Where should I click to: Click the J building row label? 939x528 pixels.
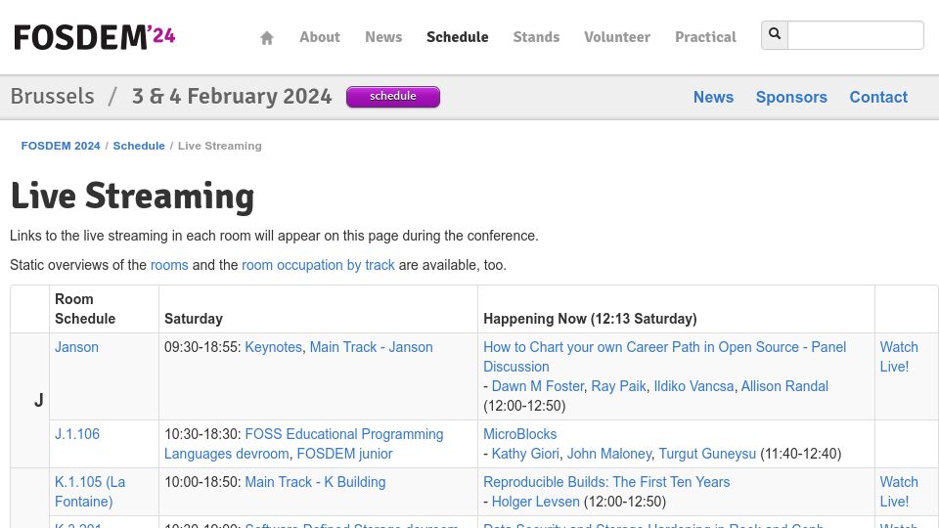[39, 400]
